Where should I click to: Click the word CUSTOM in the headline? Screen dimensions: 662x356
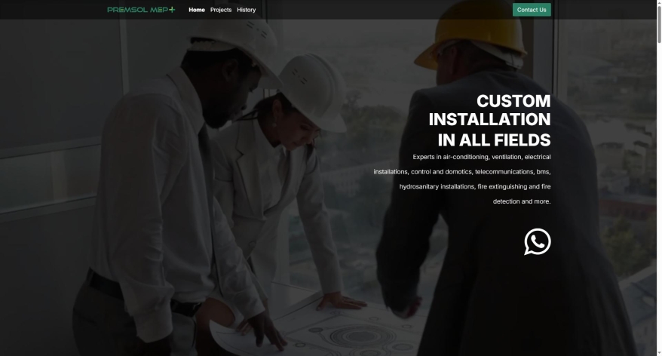(x=513, y=101)
